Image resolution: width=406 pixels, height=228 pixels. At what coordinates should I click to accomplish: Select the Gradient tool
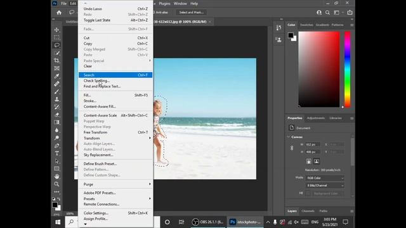click(x=56, y=122)
